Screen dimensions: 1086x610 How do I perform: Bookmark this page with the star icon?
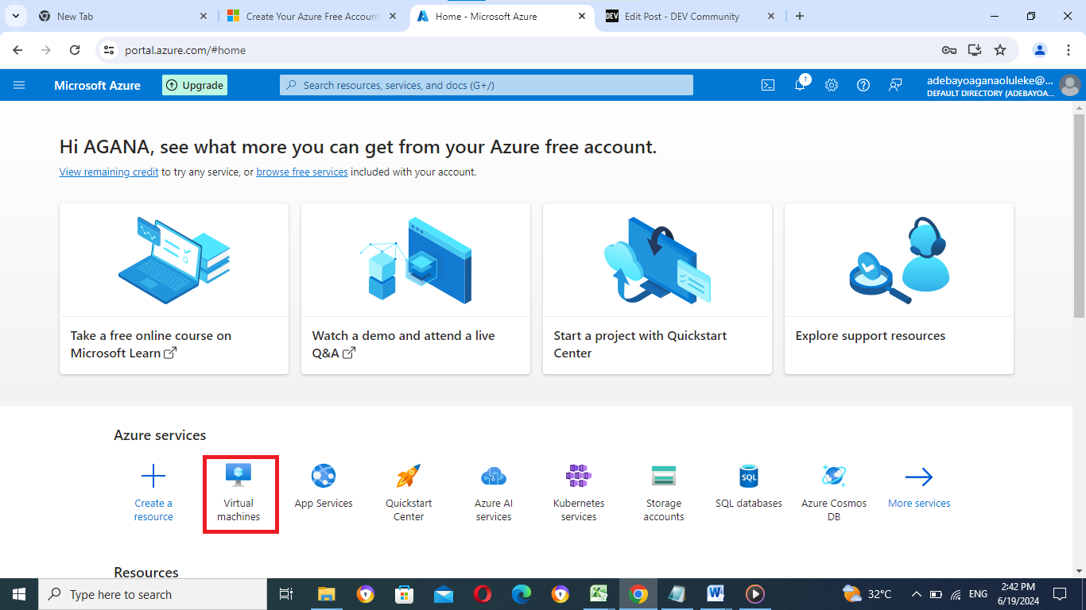tap(1000, 50)
